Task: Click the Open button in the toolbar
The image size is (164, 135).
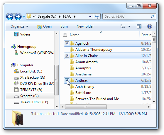Action: pyautogui.click(x=45, y=27)
